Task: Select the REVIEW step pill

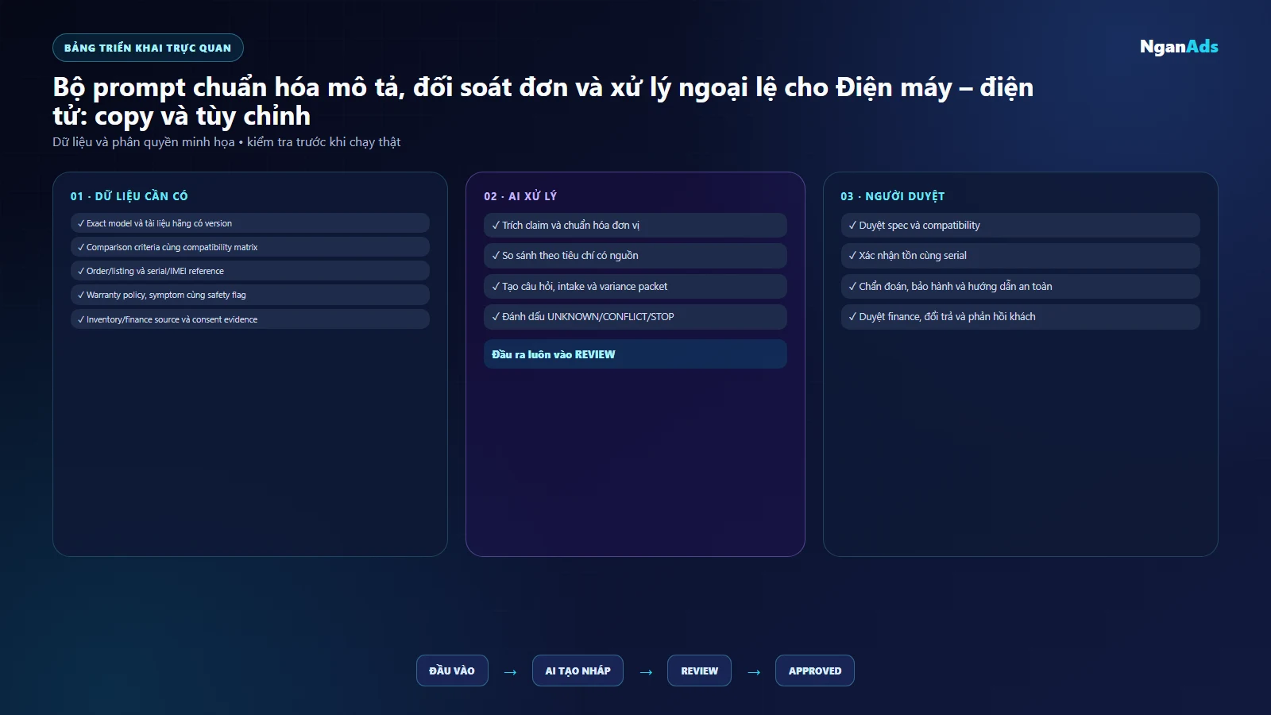Action: [x=699, y=671]
